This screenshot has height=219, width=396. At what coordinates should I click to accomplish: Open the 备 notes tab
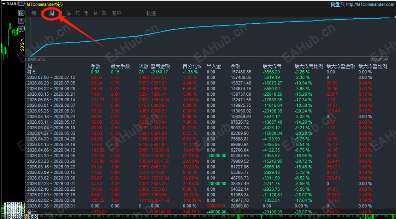pyautogui.click(x=104, y=13)
